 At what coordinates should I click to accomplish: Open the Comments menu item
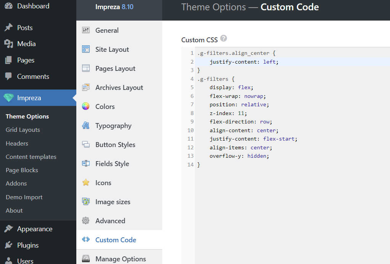point(38,77)
